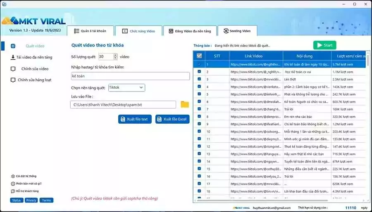Deselect the checkbox for row 16
This screenshot has height=212, width=372.
[x=199, y=176]
